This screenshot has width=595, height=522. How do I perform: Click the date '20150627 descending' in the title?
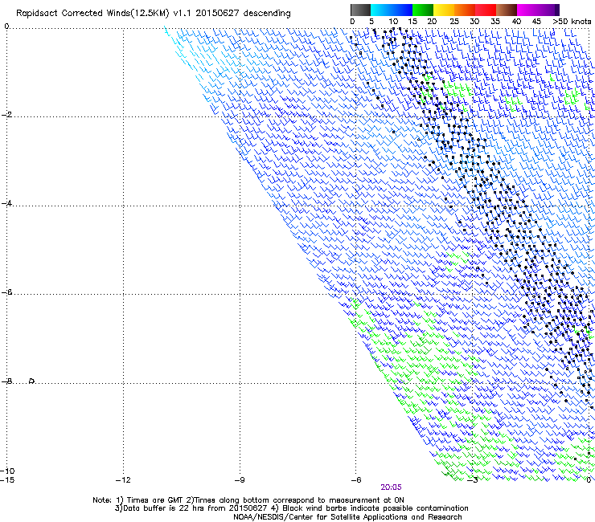(244, 13)
